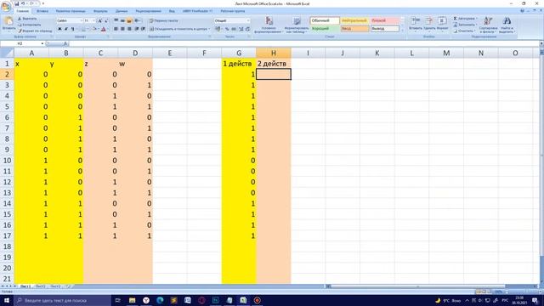Apply comma thousands separator style

click(234, 29)
